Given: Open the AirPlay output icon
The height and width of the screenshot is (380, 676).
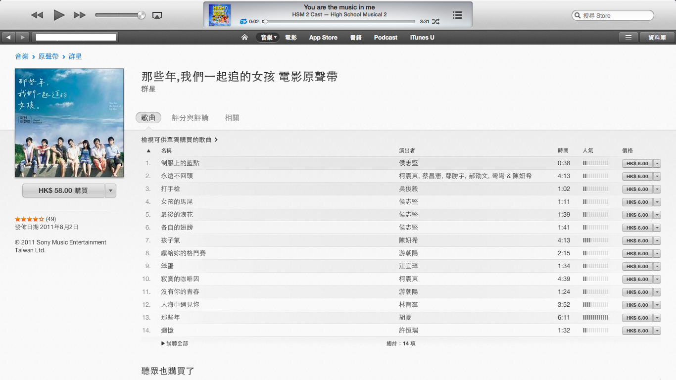Looking at the screenshot, I should coord(157,15).
